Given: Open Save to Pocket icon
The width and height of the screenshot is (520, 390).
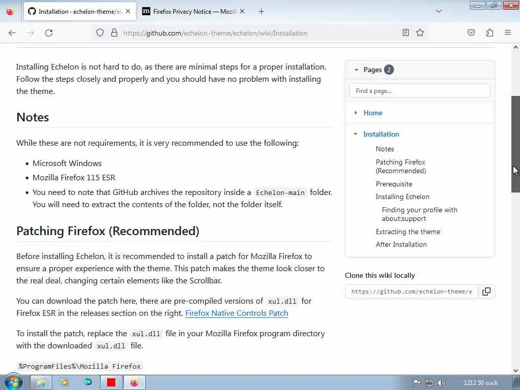Looking at the screenshot, I should coord(471,32).
